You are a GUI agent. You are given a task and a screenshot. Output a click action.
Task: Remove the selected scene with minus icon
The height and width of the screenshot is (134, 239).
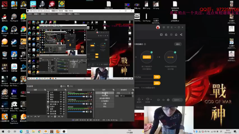pyautogui.click(x=31, y=116)
